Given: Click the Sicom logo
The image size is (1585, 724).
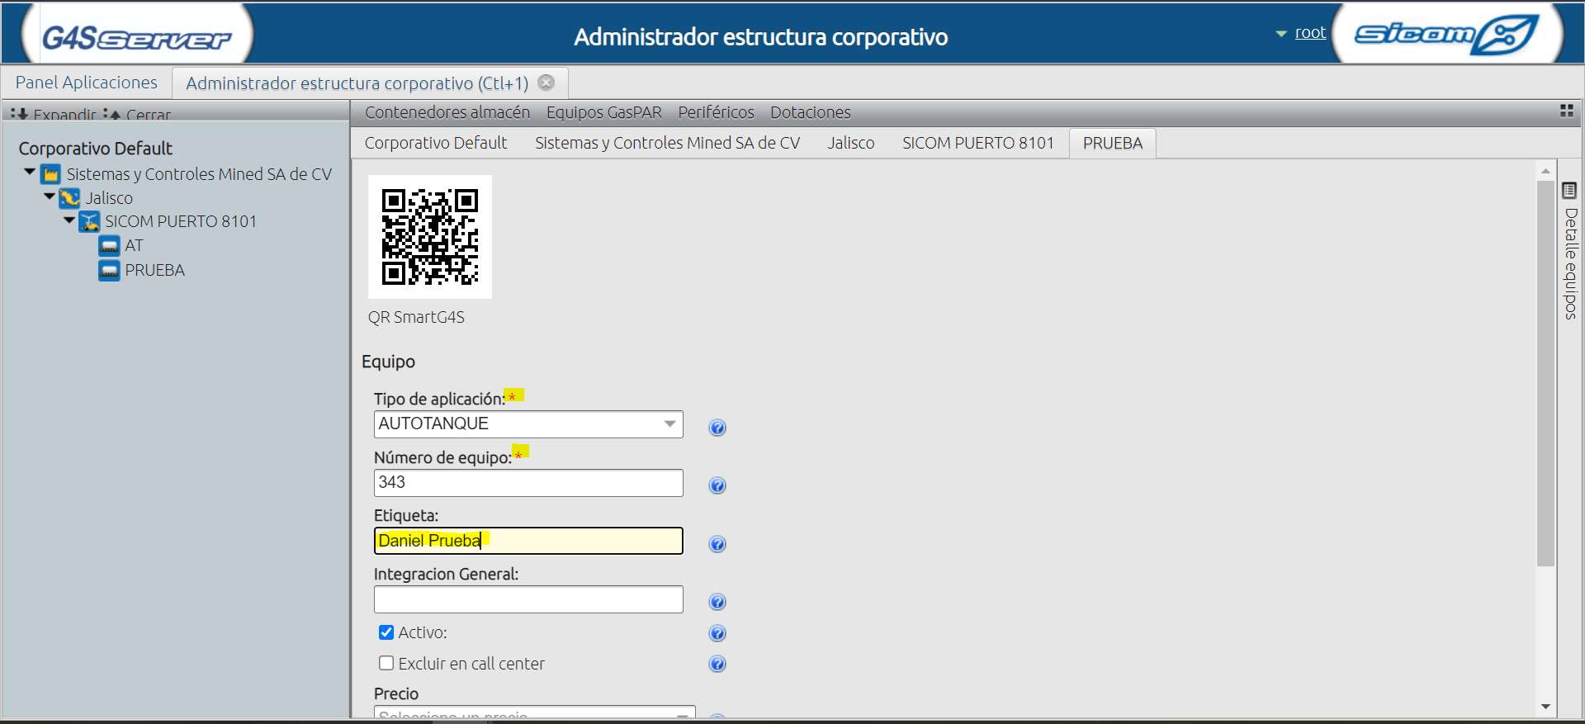Looking at the screenshot, I should 1446,35.
